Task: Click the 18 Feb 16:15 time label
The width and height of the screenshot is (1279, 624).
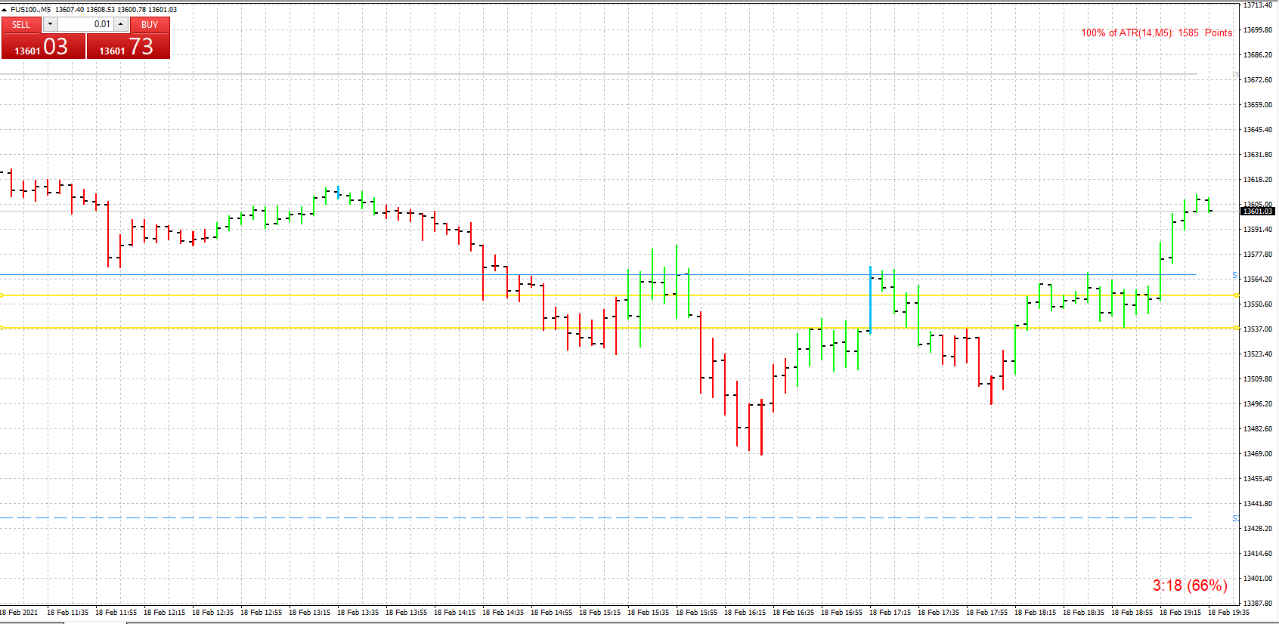Action: 745,613
